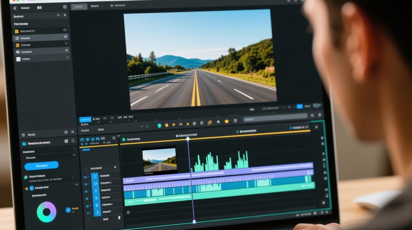Select the highlighted grey tab above the preview
This screenshot has height=230, width=412.
[x=79, y=6]
